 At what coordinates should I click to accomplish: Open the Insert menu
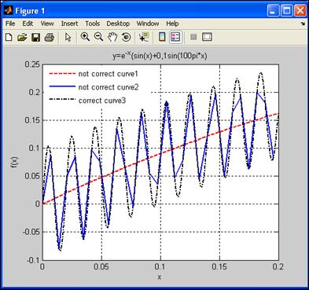69,24
